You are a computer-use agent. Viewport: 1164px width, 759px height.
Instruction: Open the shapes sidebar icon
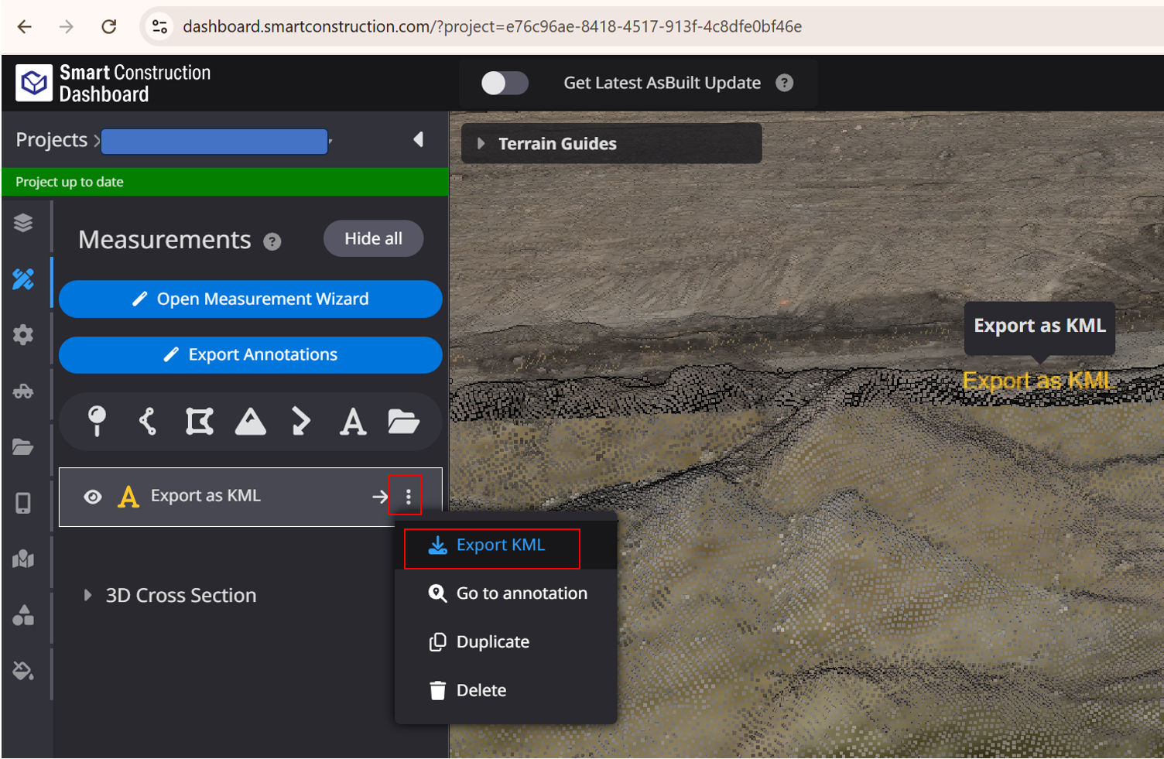point(23,615)
